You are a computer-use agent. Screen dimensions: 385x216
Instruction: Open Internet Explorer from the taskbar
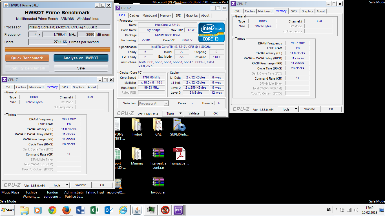click(x=123, y=210)
